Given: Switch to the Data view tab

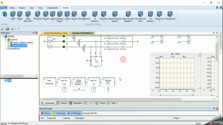Looking at the screenshot, I should point(111,103).
